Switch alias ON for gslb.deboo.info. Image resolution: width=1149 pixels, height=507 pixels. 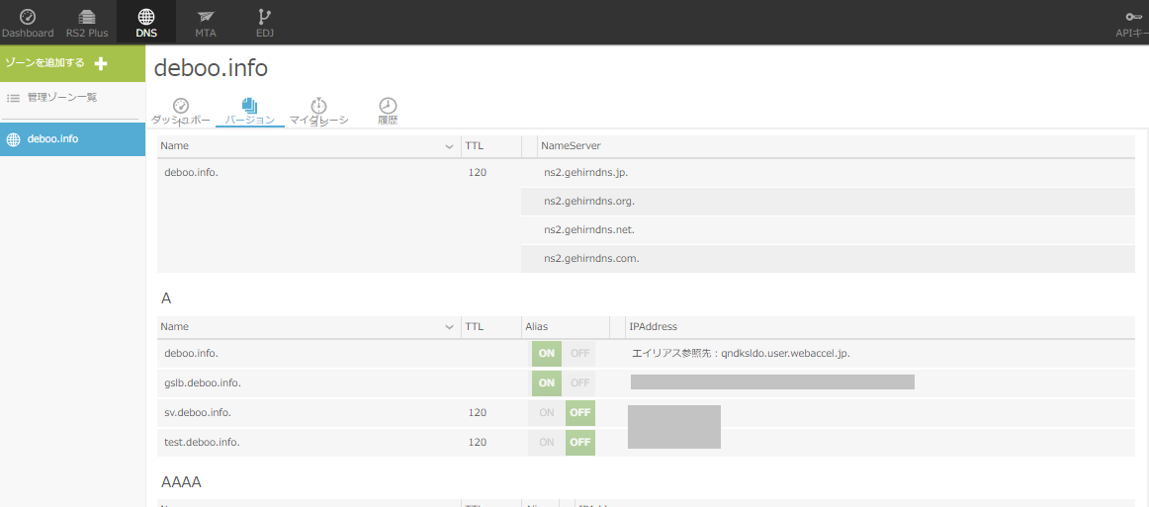(547, 382)
